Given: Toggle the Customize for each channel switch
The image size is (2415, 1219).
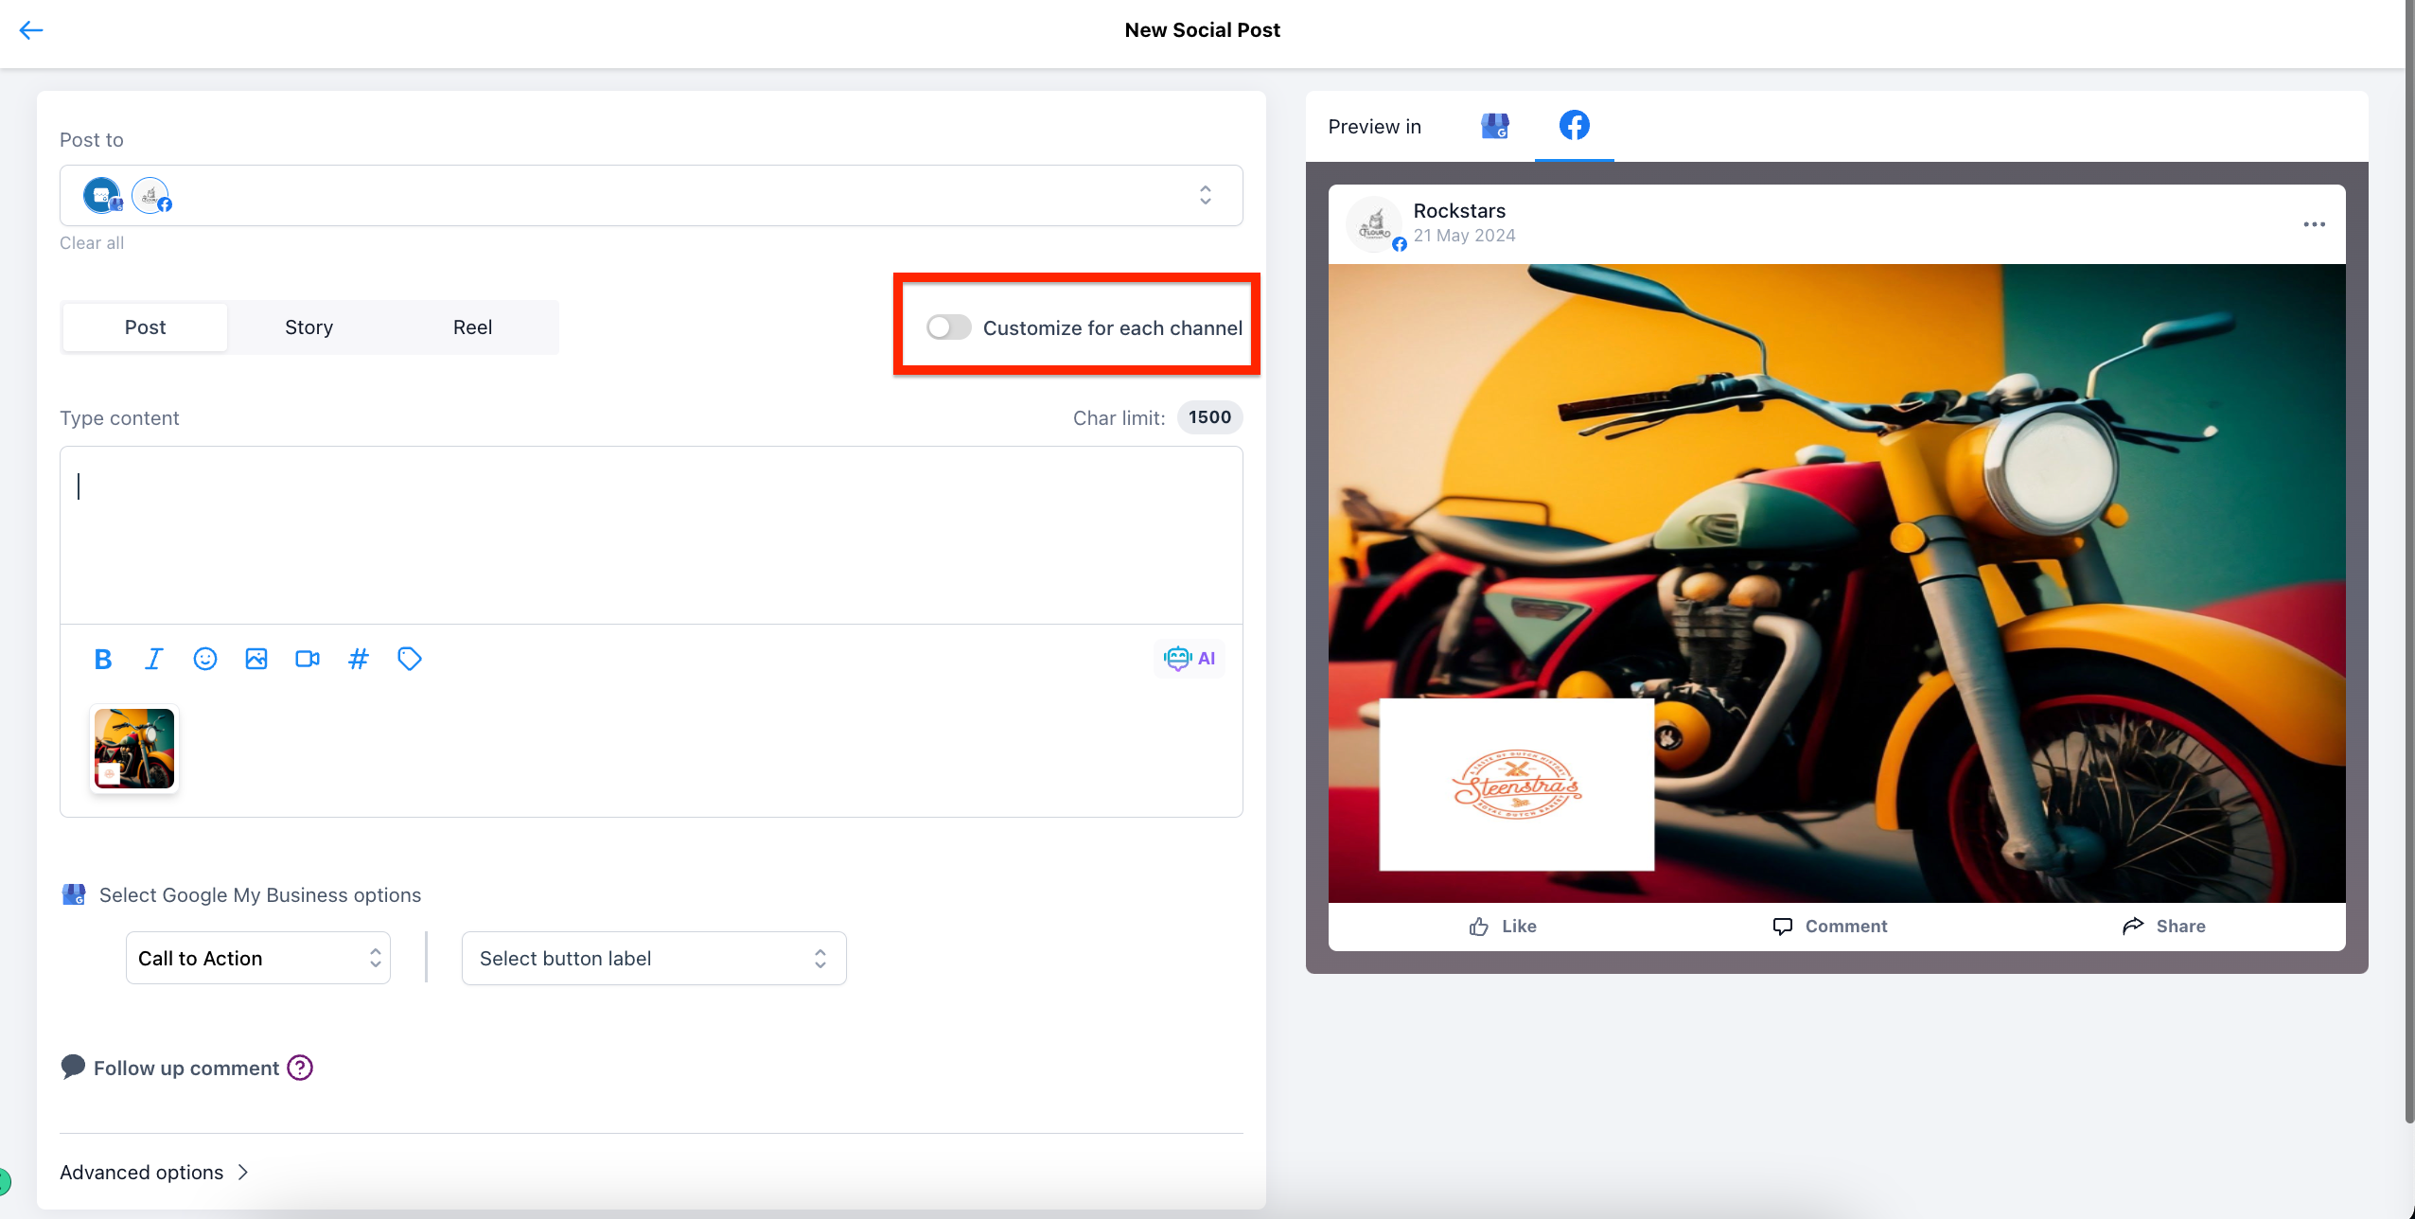Looking at the screenshot, I should (x=948, y=327).
